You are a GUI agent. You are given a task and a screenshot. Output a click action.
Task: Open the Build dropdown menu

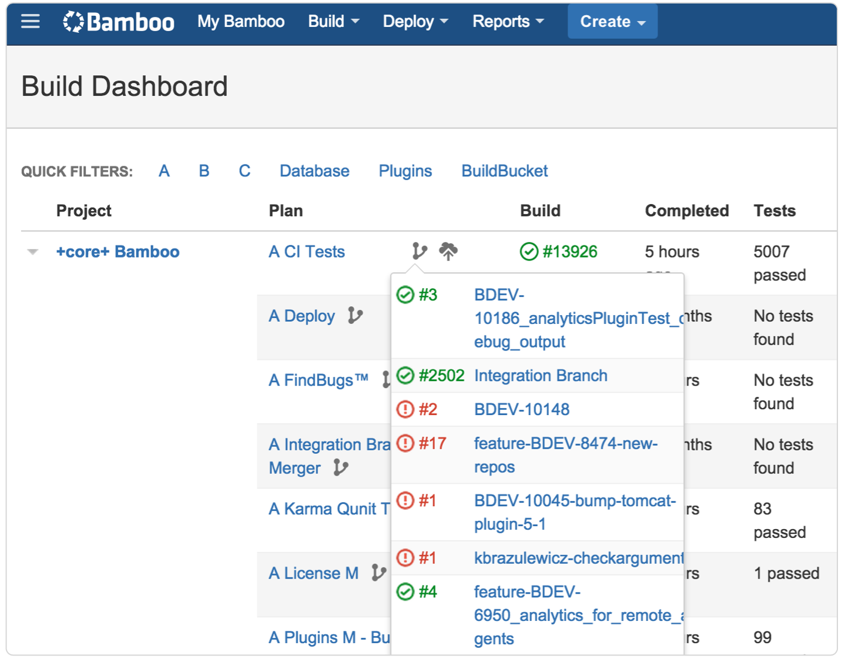pos(334,22)
